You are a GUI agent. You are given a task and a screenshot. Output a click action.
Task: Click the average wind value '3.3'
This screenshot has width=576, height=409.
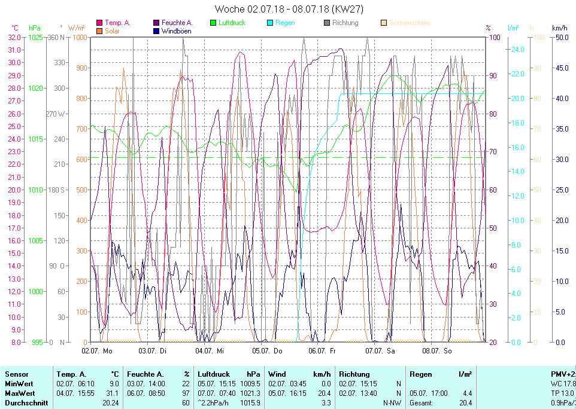pos(326,403)
